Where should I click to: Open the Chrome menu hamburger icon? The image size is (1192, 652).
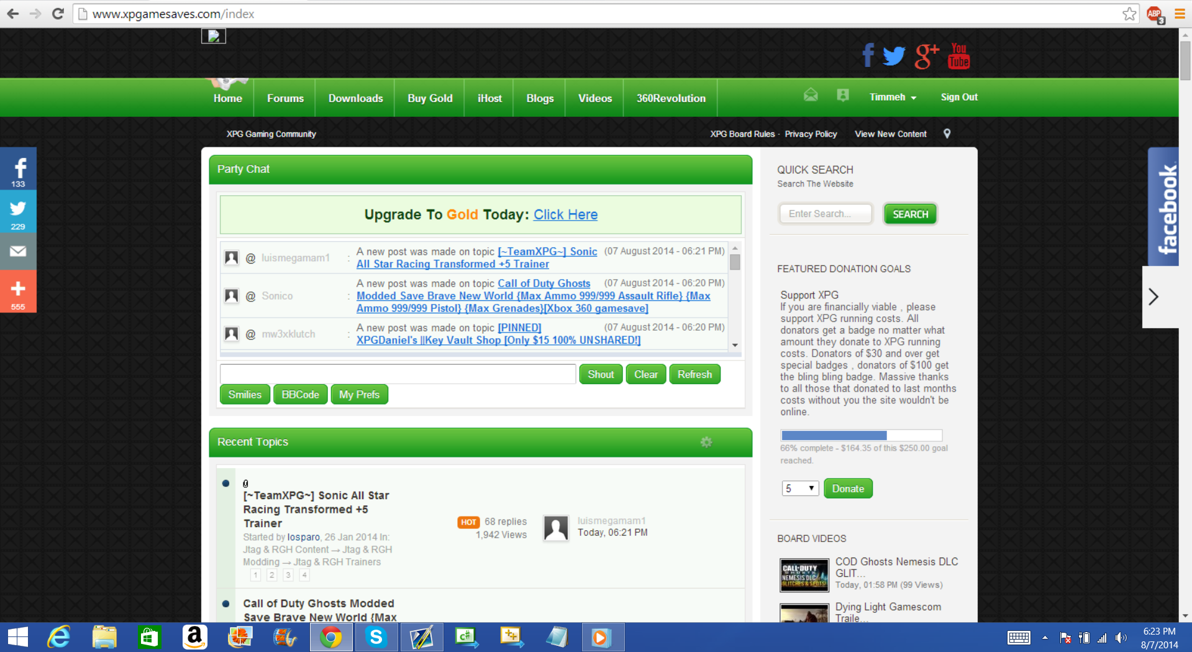pos(1180,14)
